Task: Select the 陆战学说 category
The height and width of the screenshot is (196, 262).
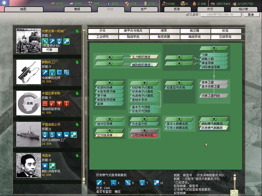Action: coord(134,37)
